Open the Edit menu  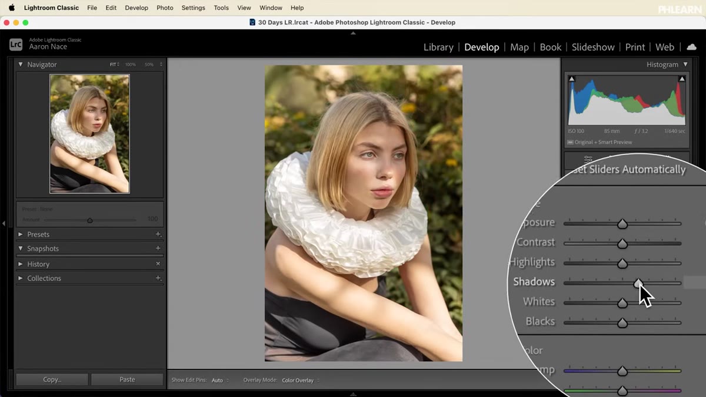tap(111, 8)
